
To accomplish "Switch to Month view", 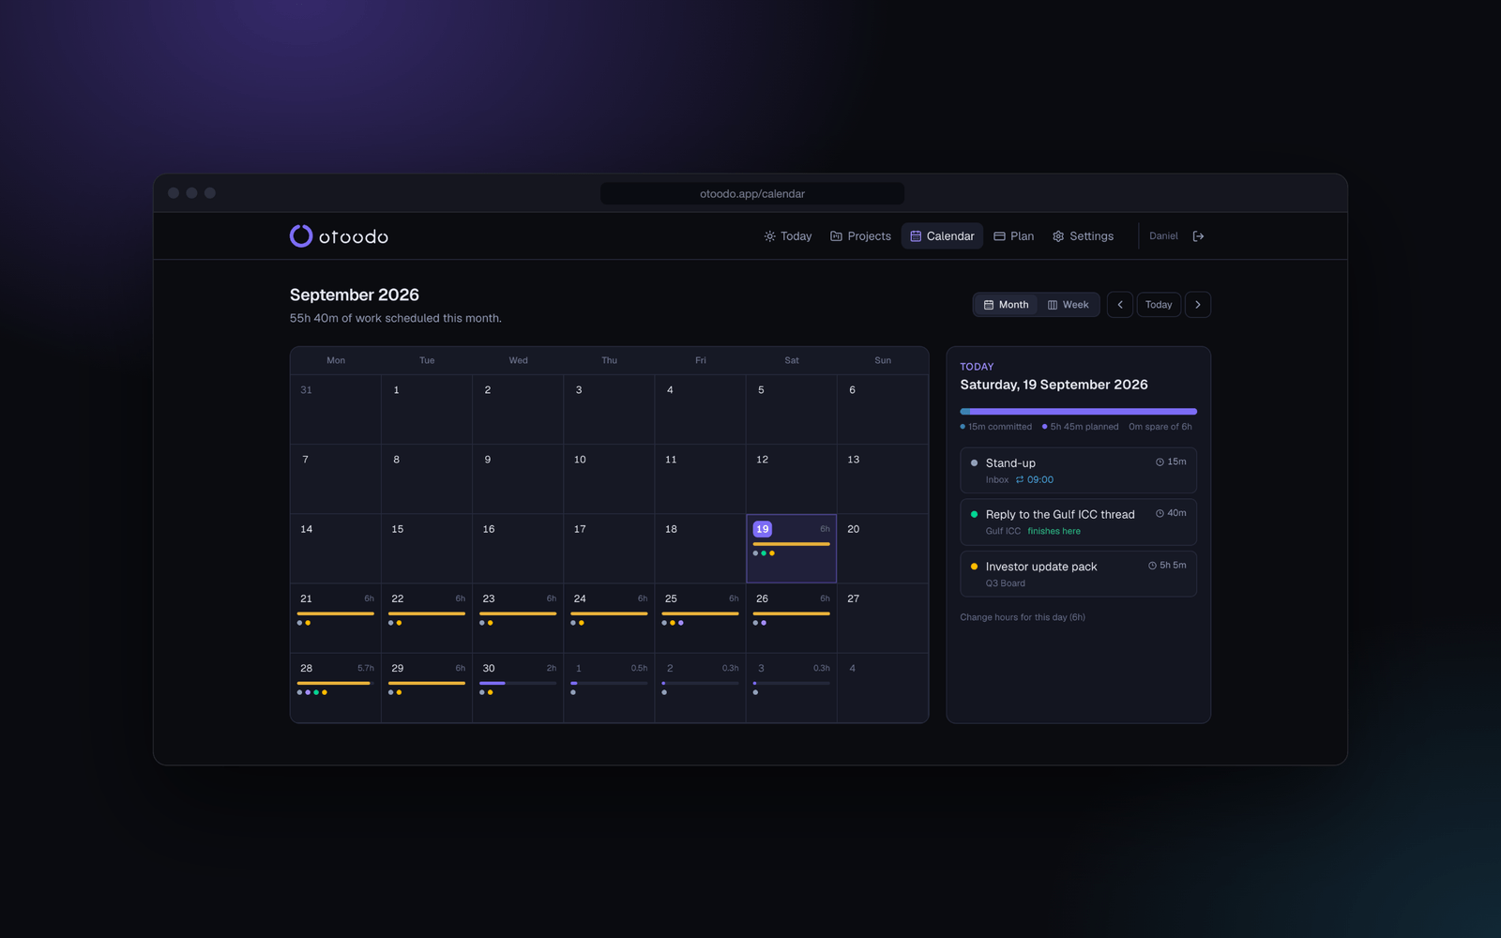I will pos(1006,305).
